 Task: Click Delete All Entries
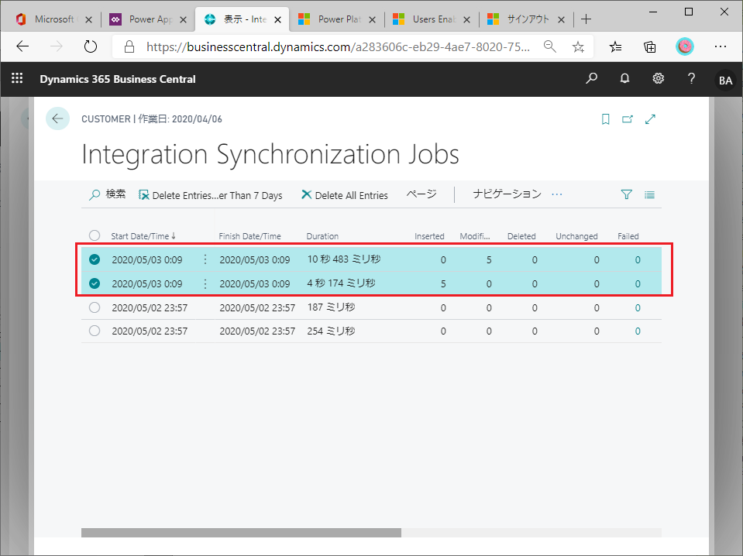(x=345, y=195)
